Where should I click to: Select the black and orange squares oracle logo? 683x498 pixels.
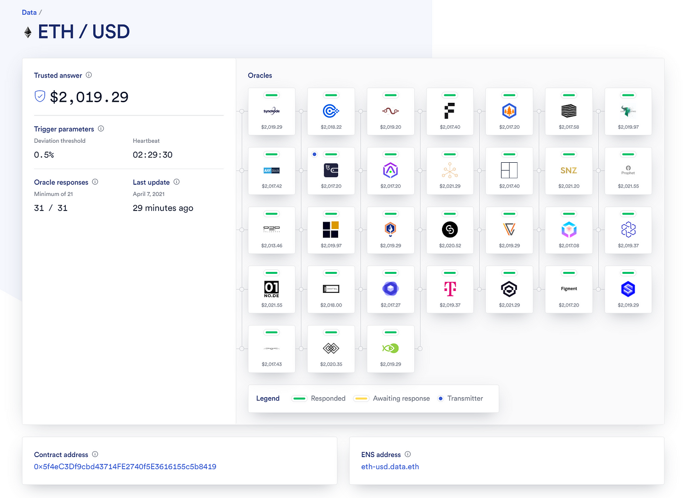[331, 230]
